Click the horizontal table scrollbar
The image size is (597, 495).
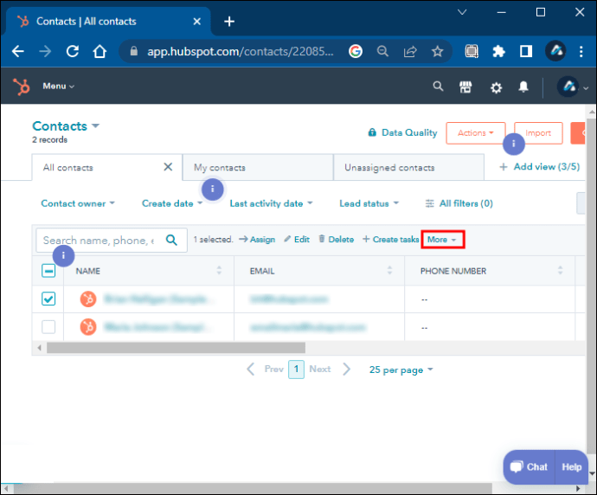point(216,348)
